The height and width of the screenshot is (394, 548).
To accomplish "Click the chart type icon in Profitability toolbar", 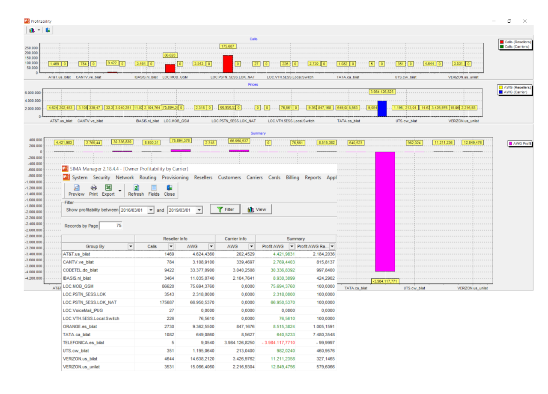I will click(x=32, y=30).
